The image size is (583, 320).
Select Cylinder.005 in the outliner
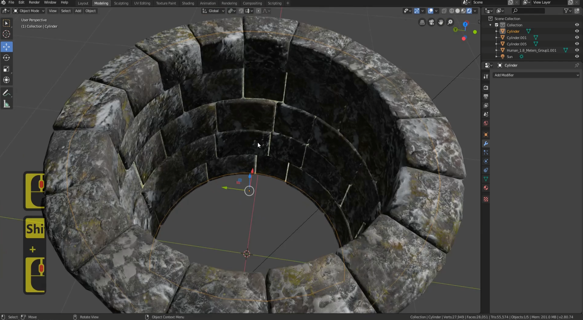click(517, 44)
